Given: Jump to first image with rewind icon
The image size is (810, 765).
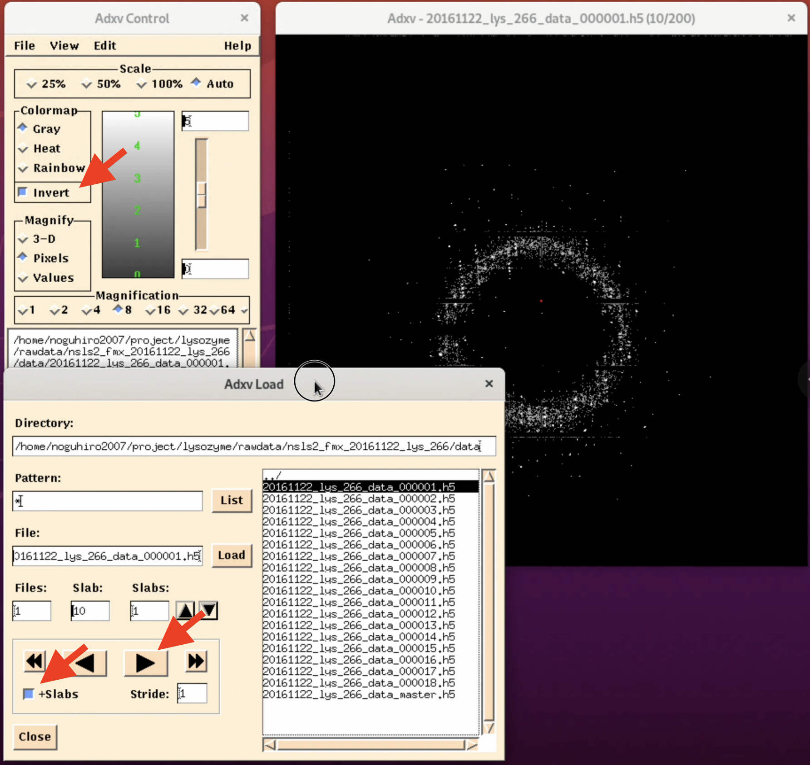Looking at the screenshot, I should tap(35, 662).
